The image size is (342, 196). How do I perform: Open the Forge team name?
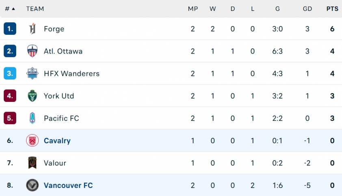point(54,29)
